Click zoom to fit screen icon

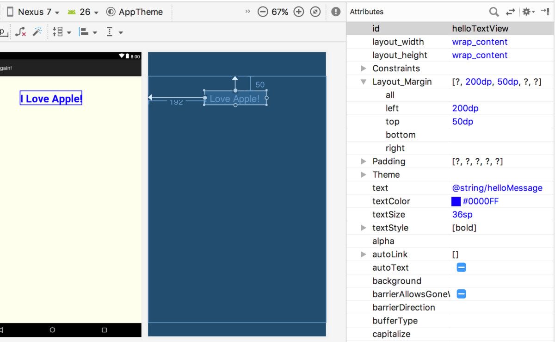pyautogui.click(x=315, y=12)
